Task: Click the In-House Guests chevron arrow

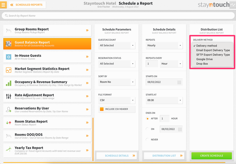Action: [x=87, y=57]
